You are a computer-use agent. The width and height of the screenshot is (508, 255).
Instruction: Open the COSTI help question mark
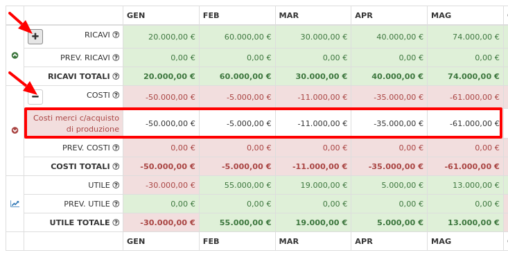(116, 95)
